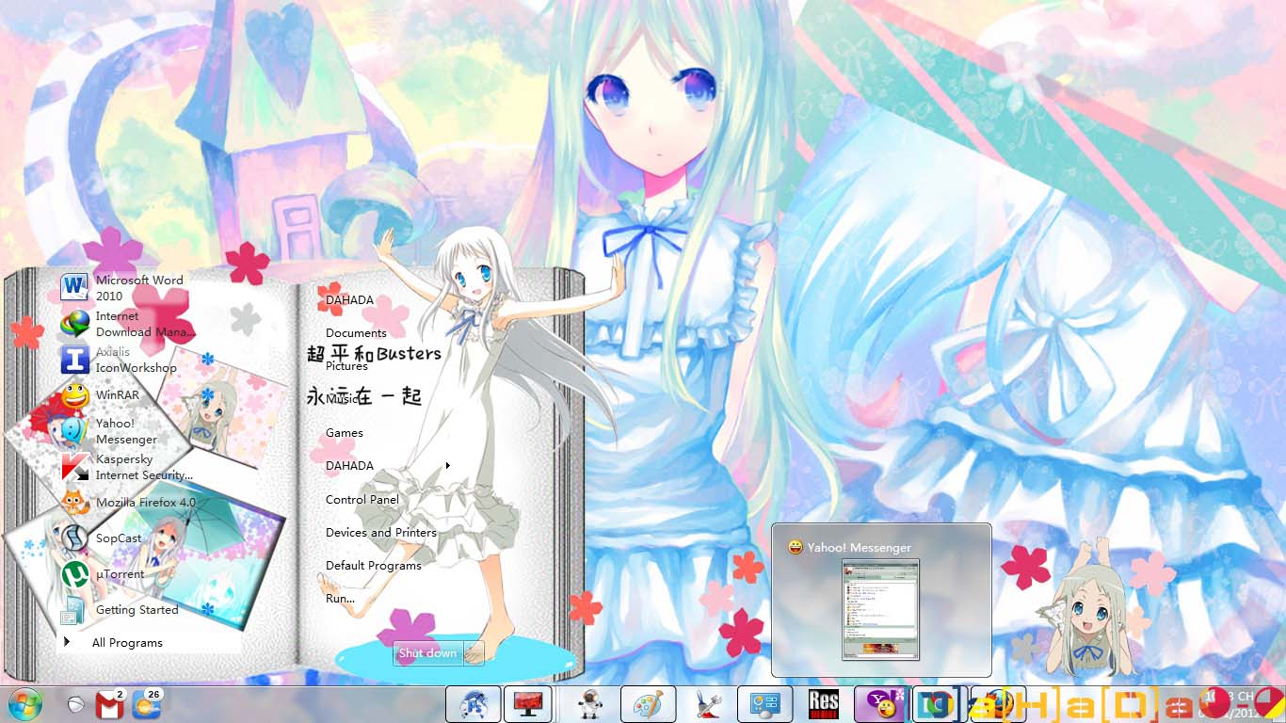Open the astronaut taskbar icon
This screenshot has height=723, width=1286.
tap(589, 704)
